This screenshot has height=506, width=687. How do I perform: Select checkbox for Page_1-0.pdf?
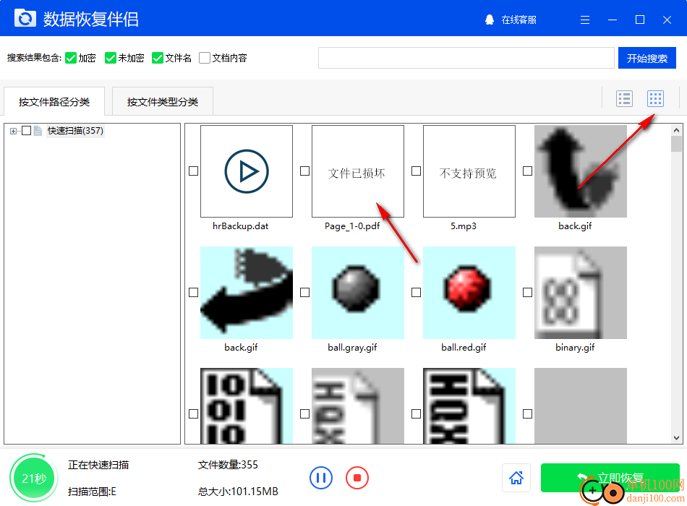tap(305, 171)
